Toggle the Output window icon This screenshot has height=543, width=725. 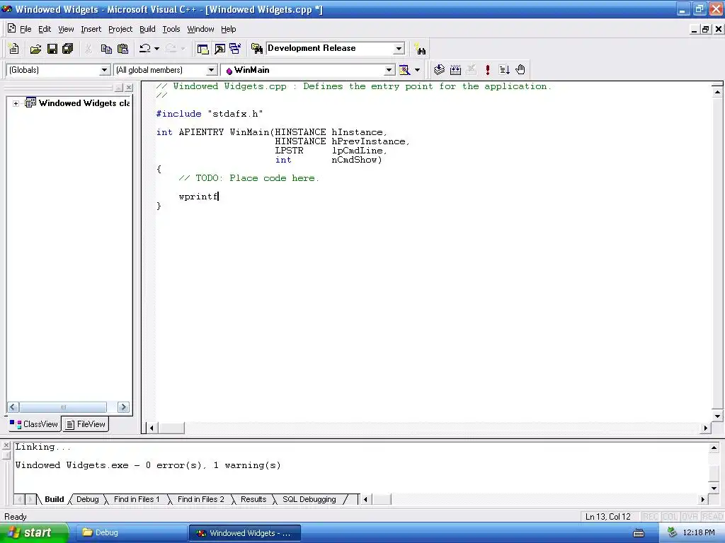219,49
